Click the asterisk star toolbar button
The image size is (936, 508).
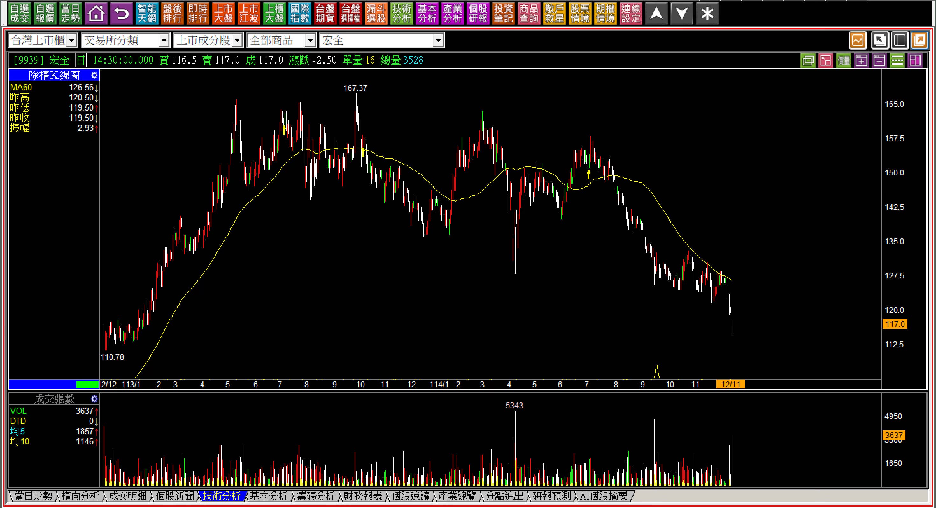pos(707,14)
